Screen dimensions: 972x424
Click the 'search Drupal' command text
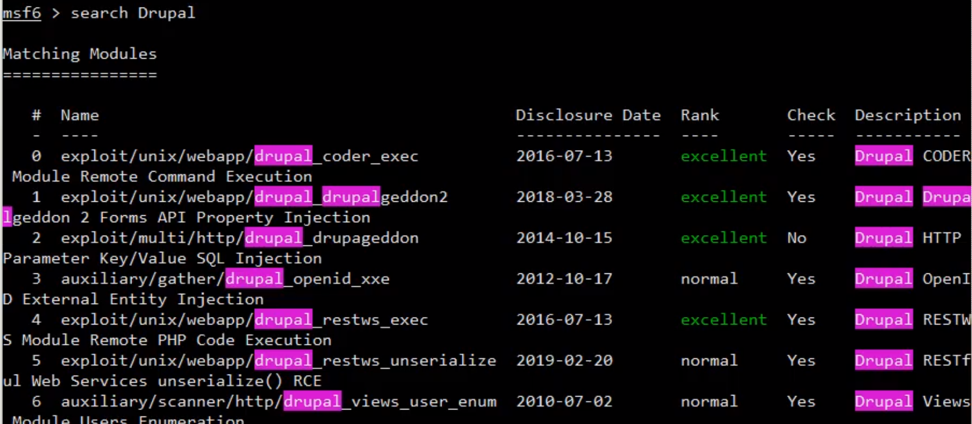tap(133, 13)
